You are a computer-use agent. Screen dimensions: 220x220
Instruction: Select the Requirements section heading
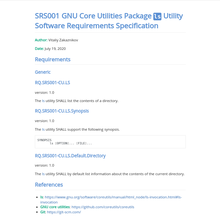pos(53,59)
